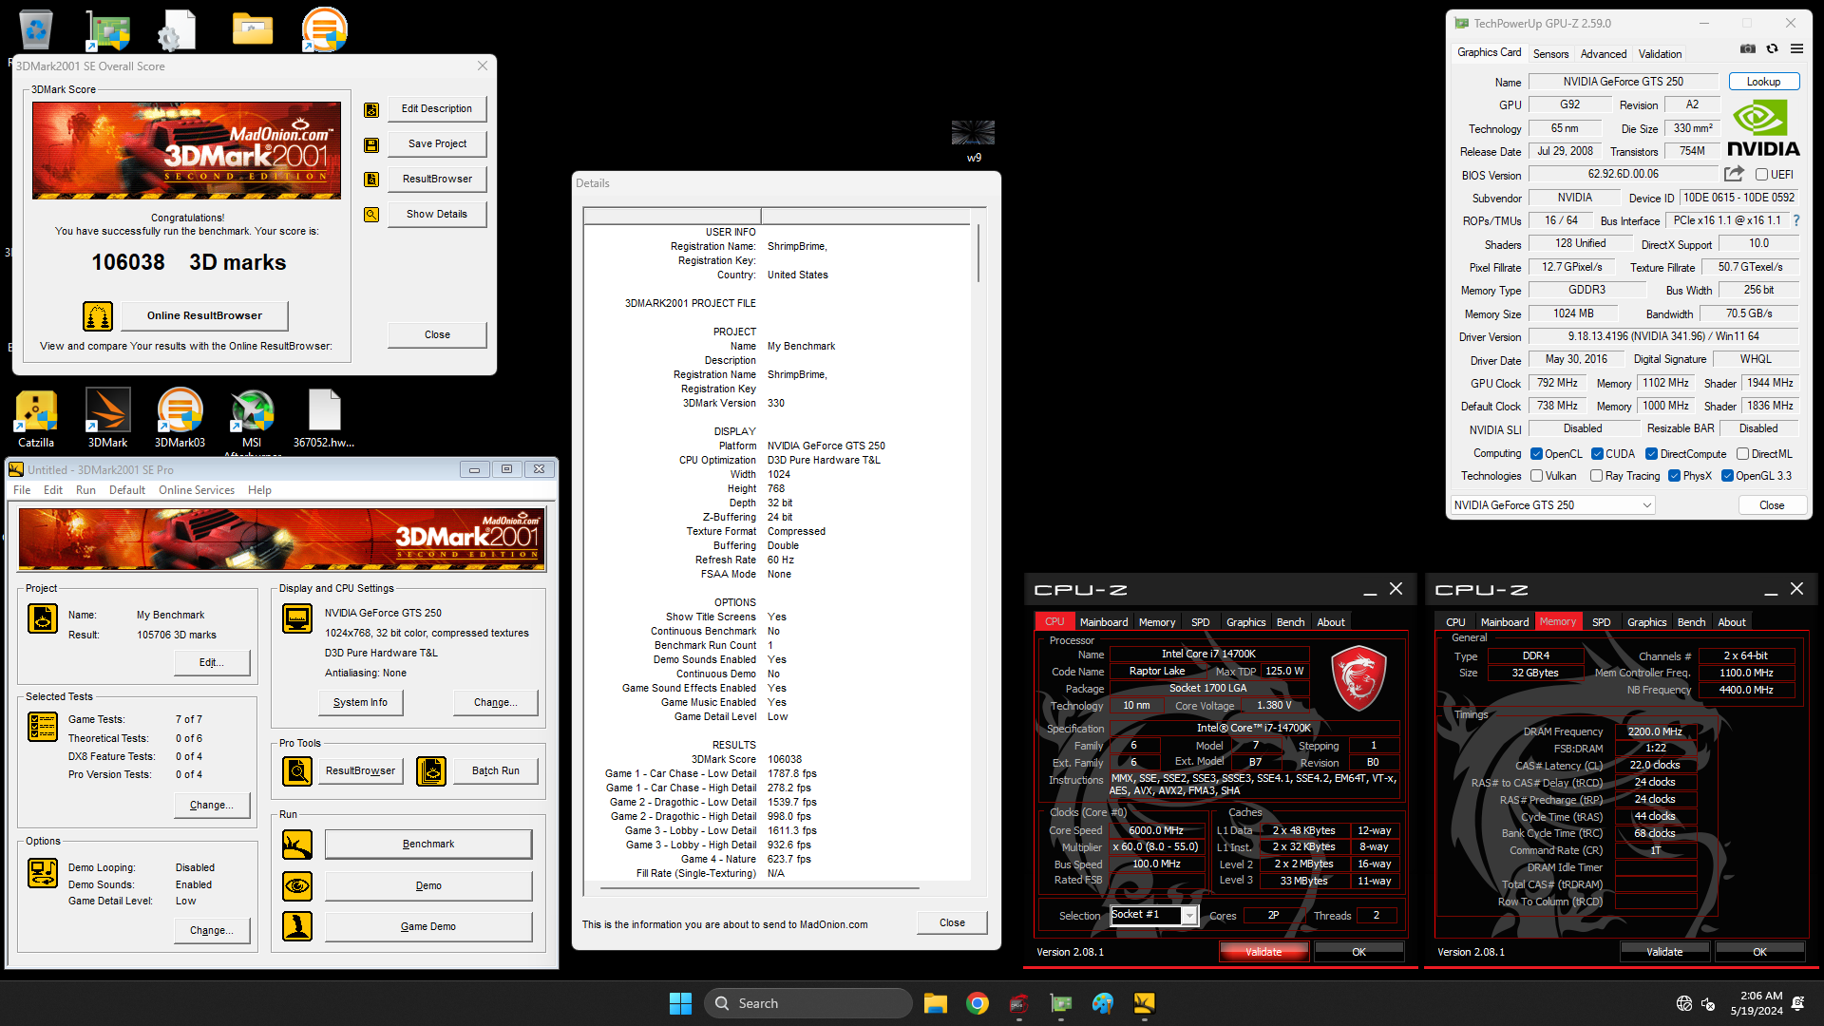
Task: Open the w9 desktop icon
Action: pyautogui.click(x=974, y=141)
